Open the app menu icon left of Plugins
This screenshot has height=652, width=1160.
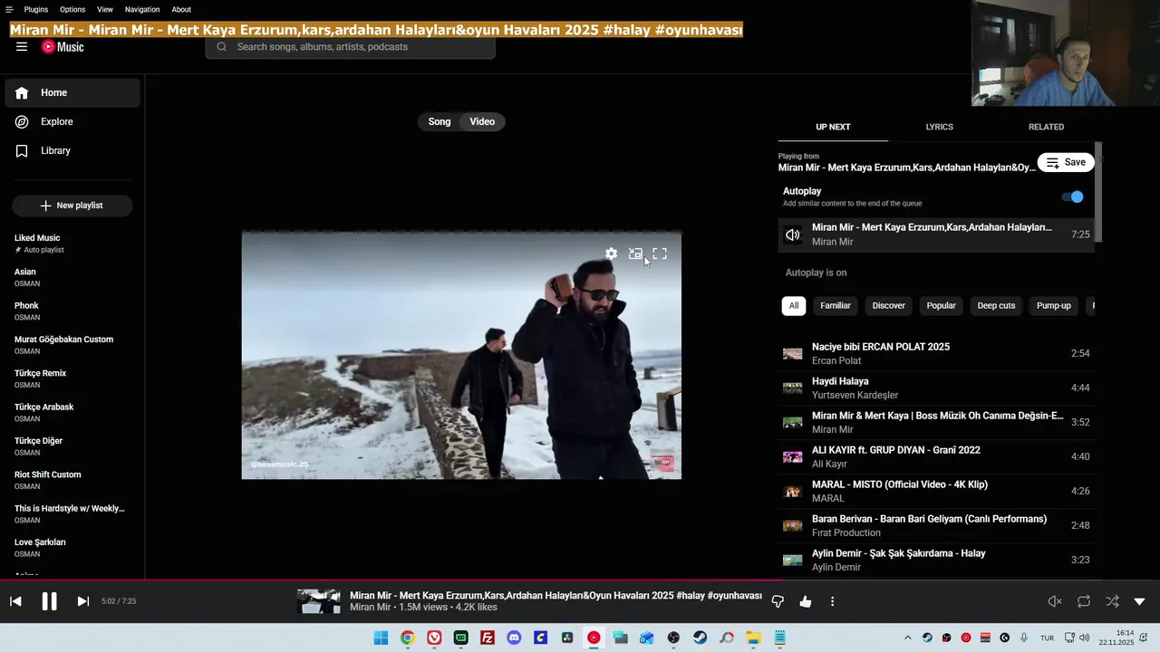(9, 9)
